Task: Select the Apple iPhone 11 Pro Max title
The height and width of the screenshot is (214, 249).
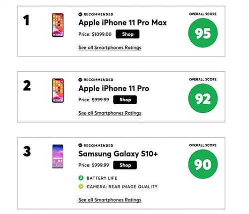Action: [123, 23]
